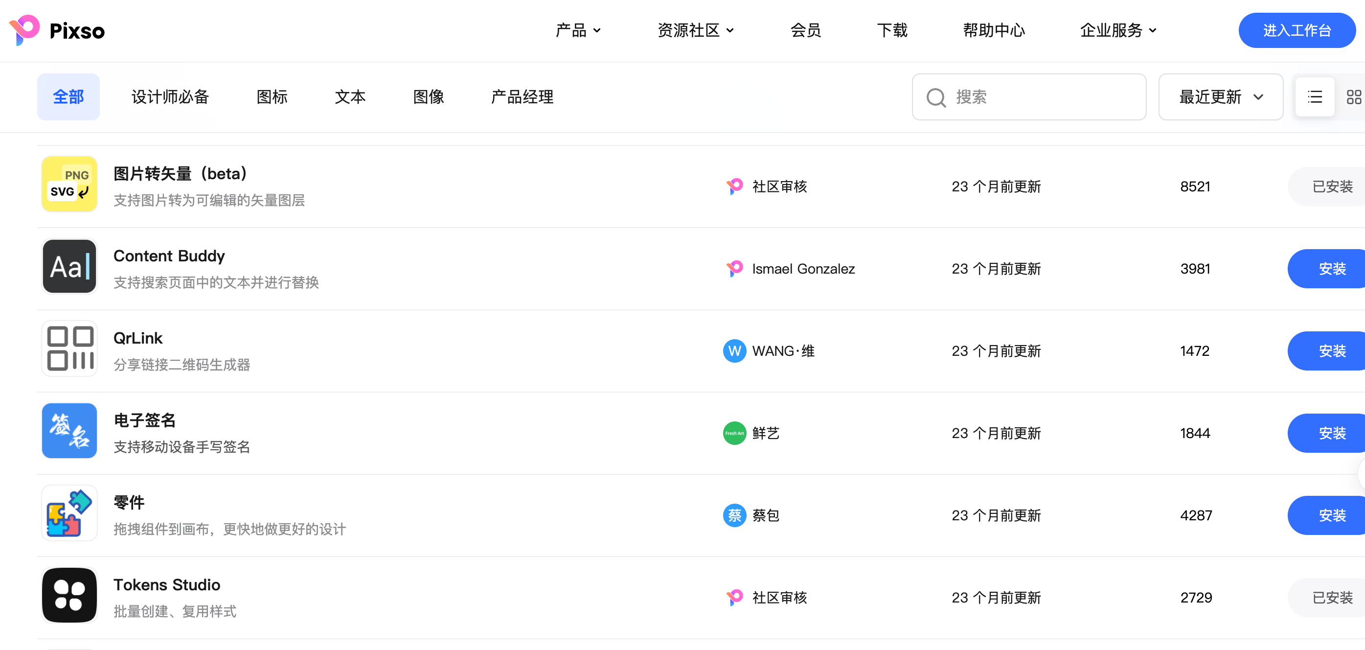
Task: Click the 进入工作台 button
Action: 1297,30
